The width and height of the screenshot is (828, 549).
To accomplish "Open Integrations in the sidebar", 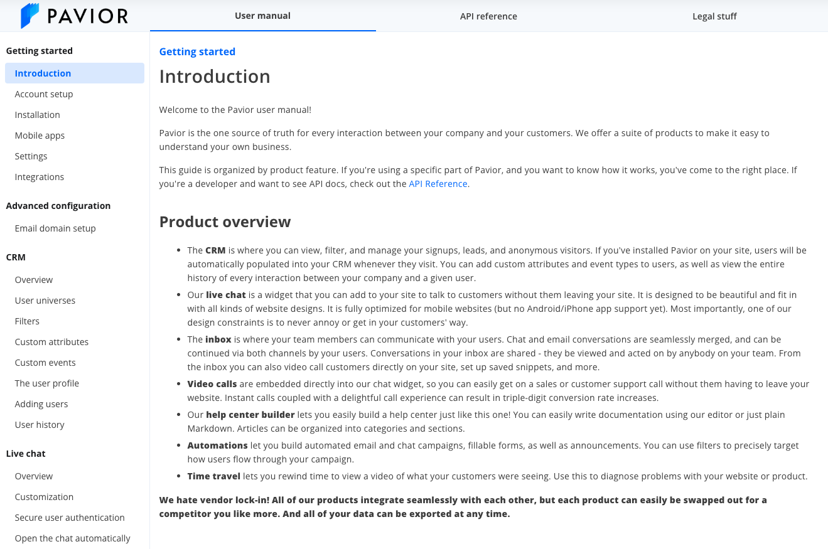I will pos(40,177).
